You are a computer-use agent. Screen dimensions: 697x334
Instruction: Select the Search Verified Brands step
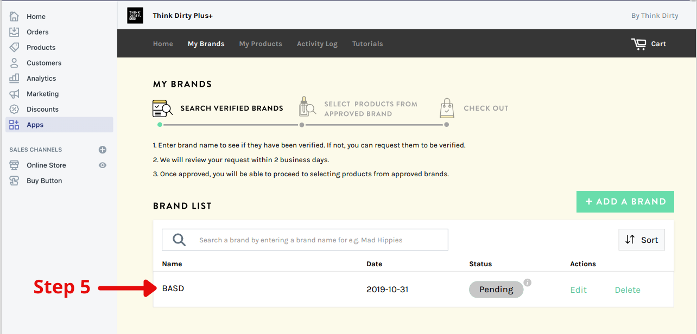(x=232, y=108)
